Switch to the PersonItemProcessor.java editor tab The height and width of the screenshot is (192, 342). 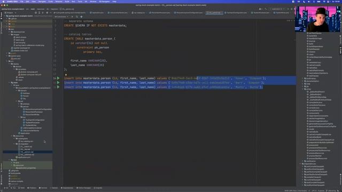pyautogui.click(x=160, y=13)
